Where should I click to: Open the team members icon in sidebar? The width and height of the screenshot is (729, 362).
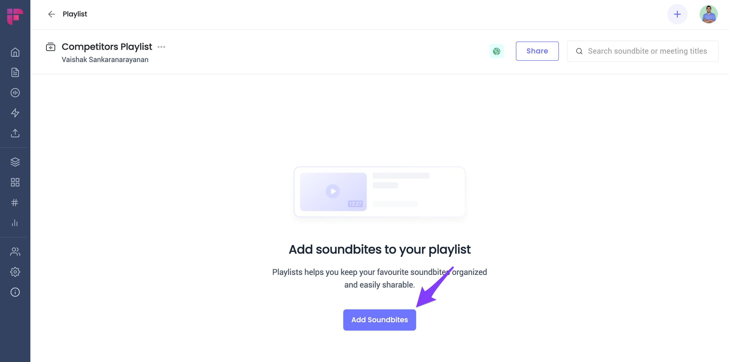pyautogui.click(x=15, y=252)
